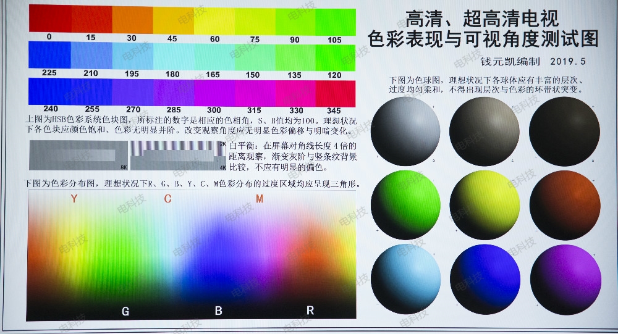Image resolution: width=618 pixels, height=334 pixels.
Task: Pick the cyan hue block labeled 180
Action: [x=174, y=57]
